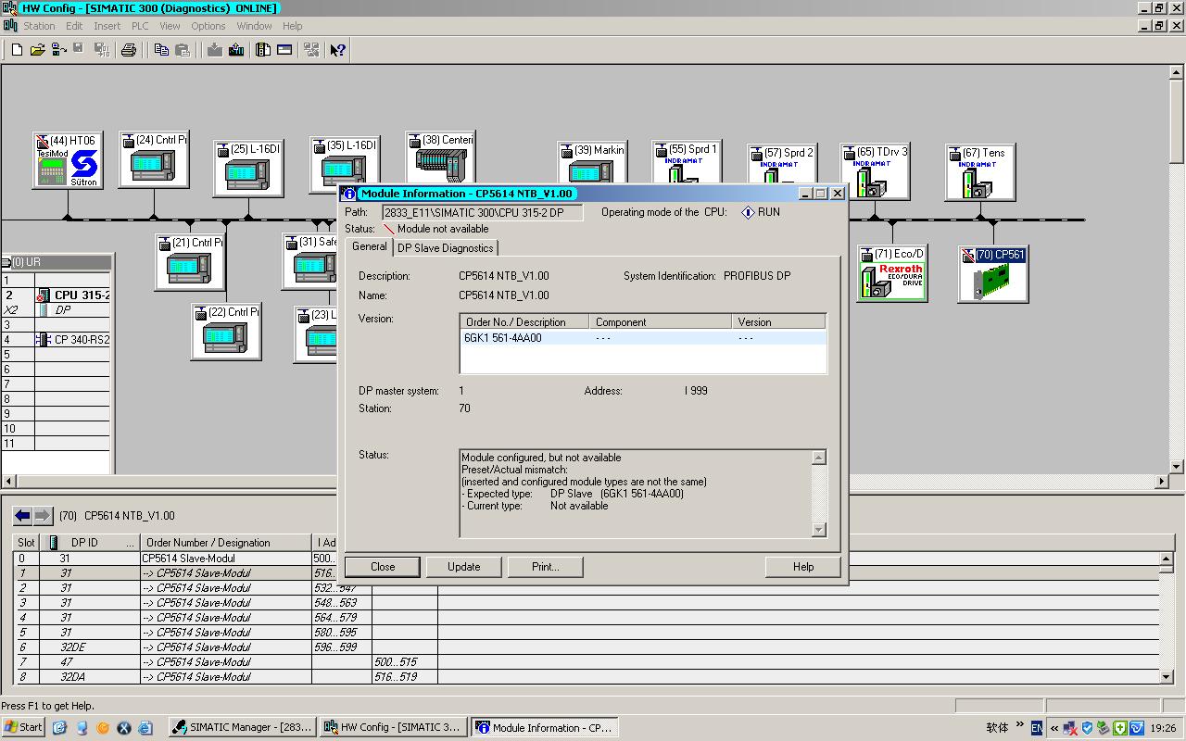Open the Station menu
1186x741 pixels.
[x=39, y=26]
